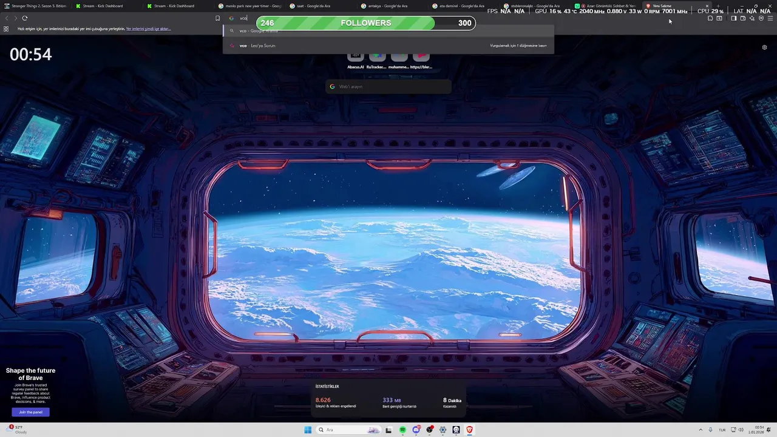
Task: Open Spotify from the taskbar
Action: coord(402,430)
